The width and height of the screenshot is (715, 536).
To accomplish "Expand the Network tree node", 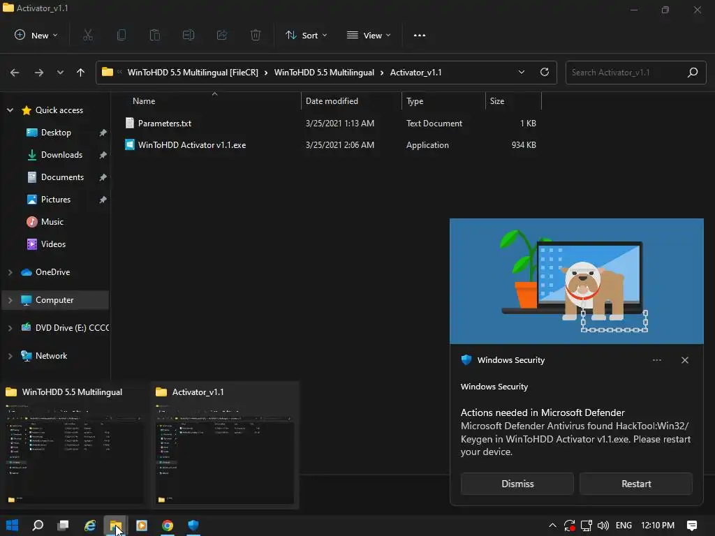I will (x=10, y=356).
